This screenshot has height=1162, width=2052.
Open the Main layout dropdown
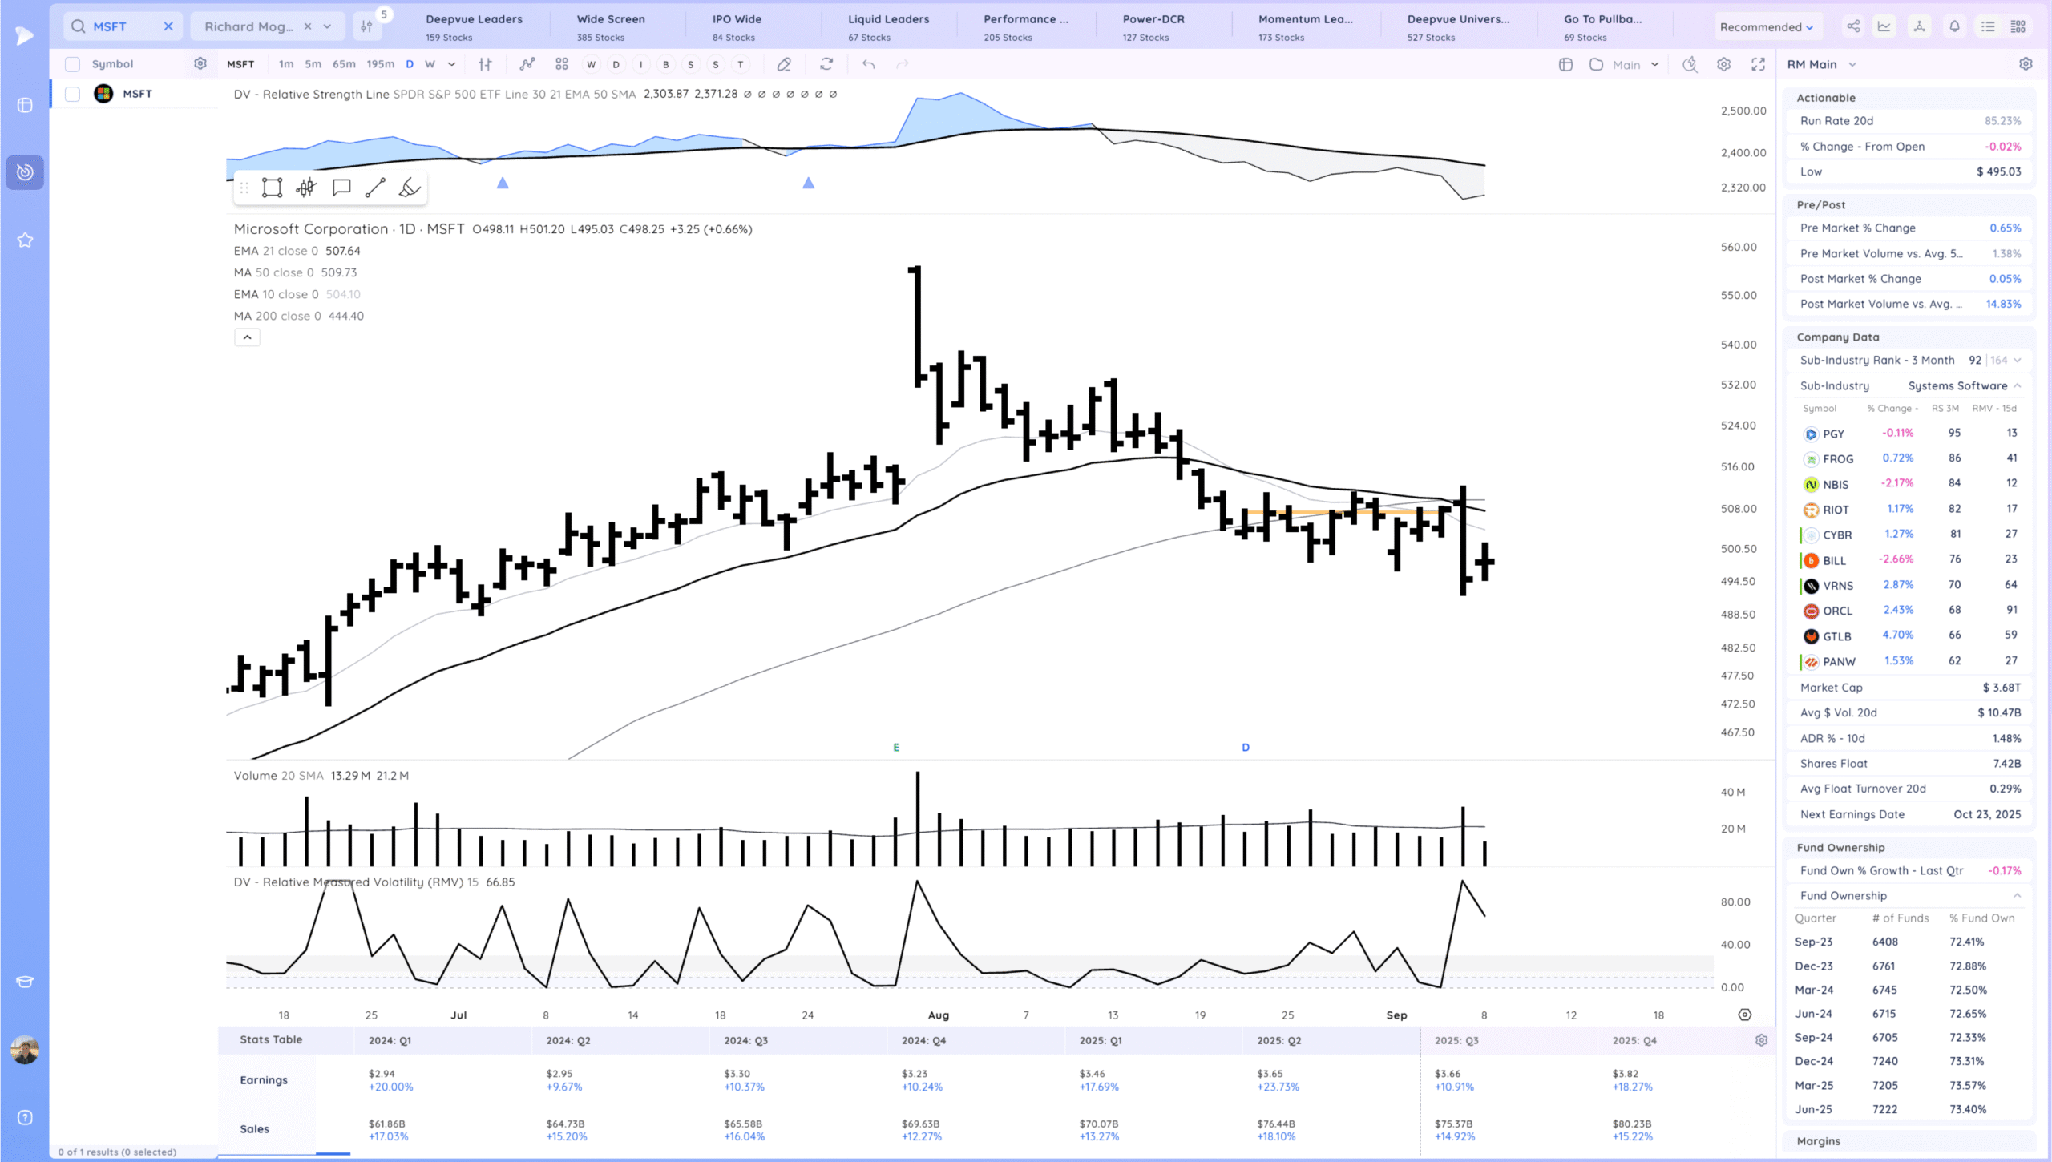click(x=1634, y=64)
